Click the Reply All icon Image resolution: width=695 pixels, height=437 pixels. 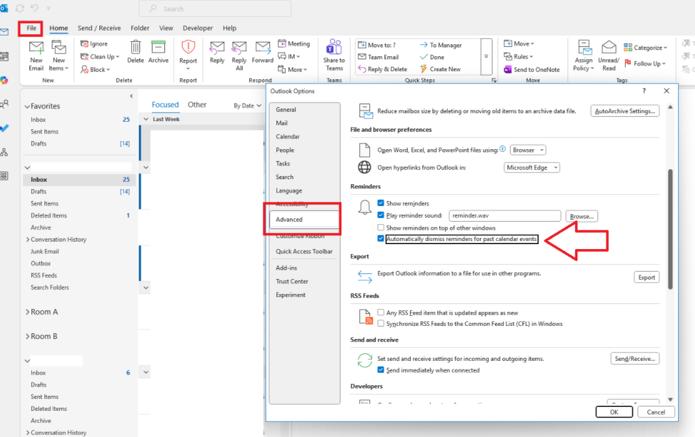[x=239, y=48]
